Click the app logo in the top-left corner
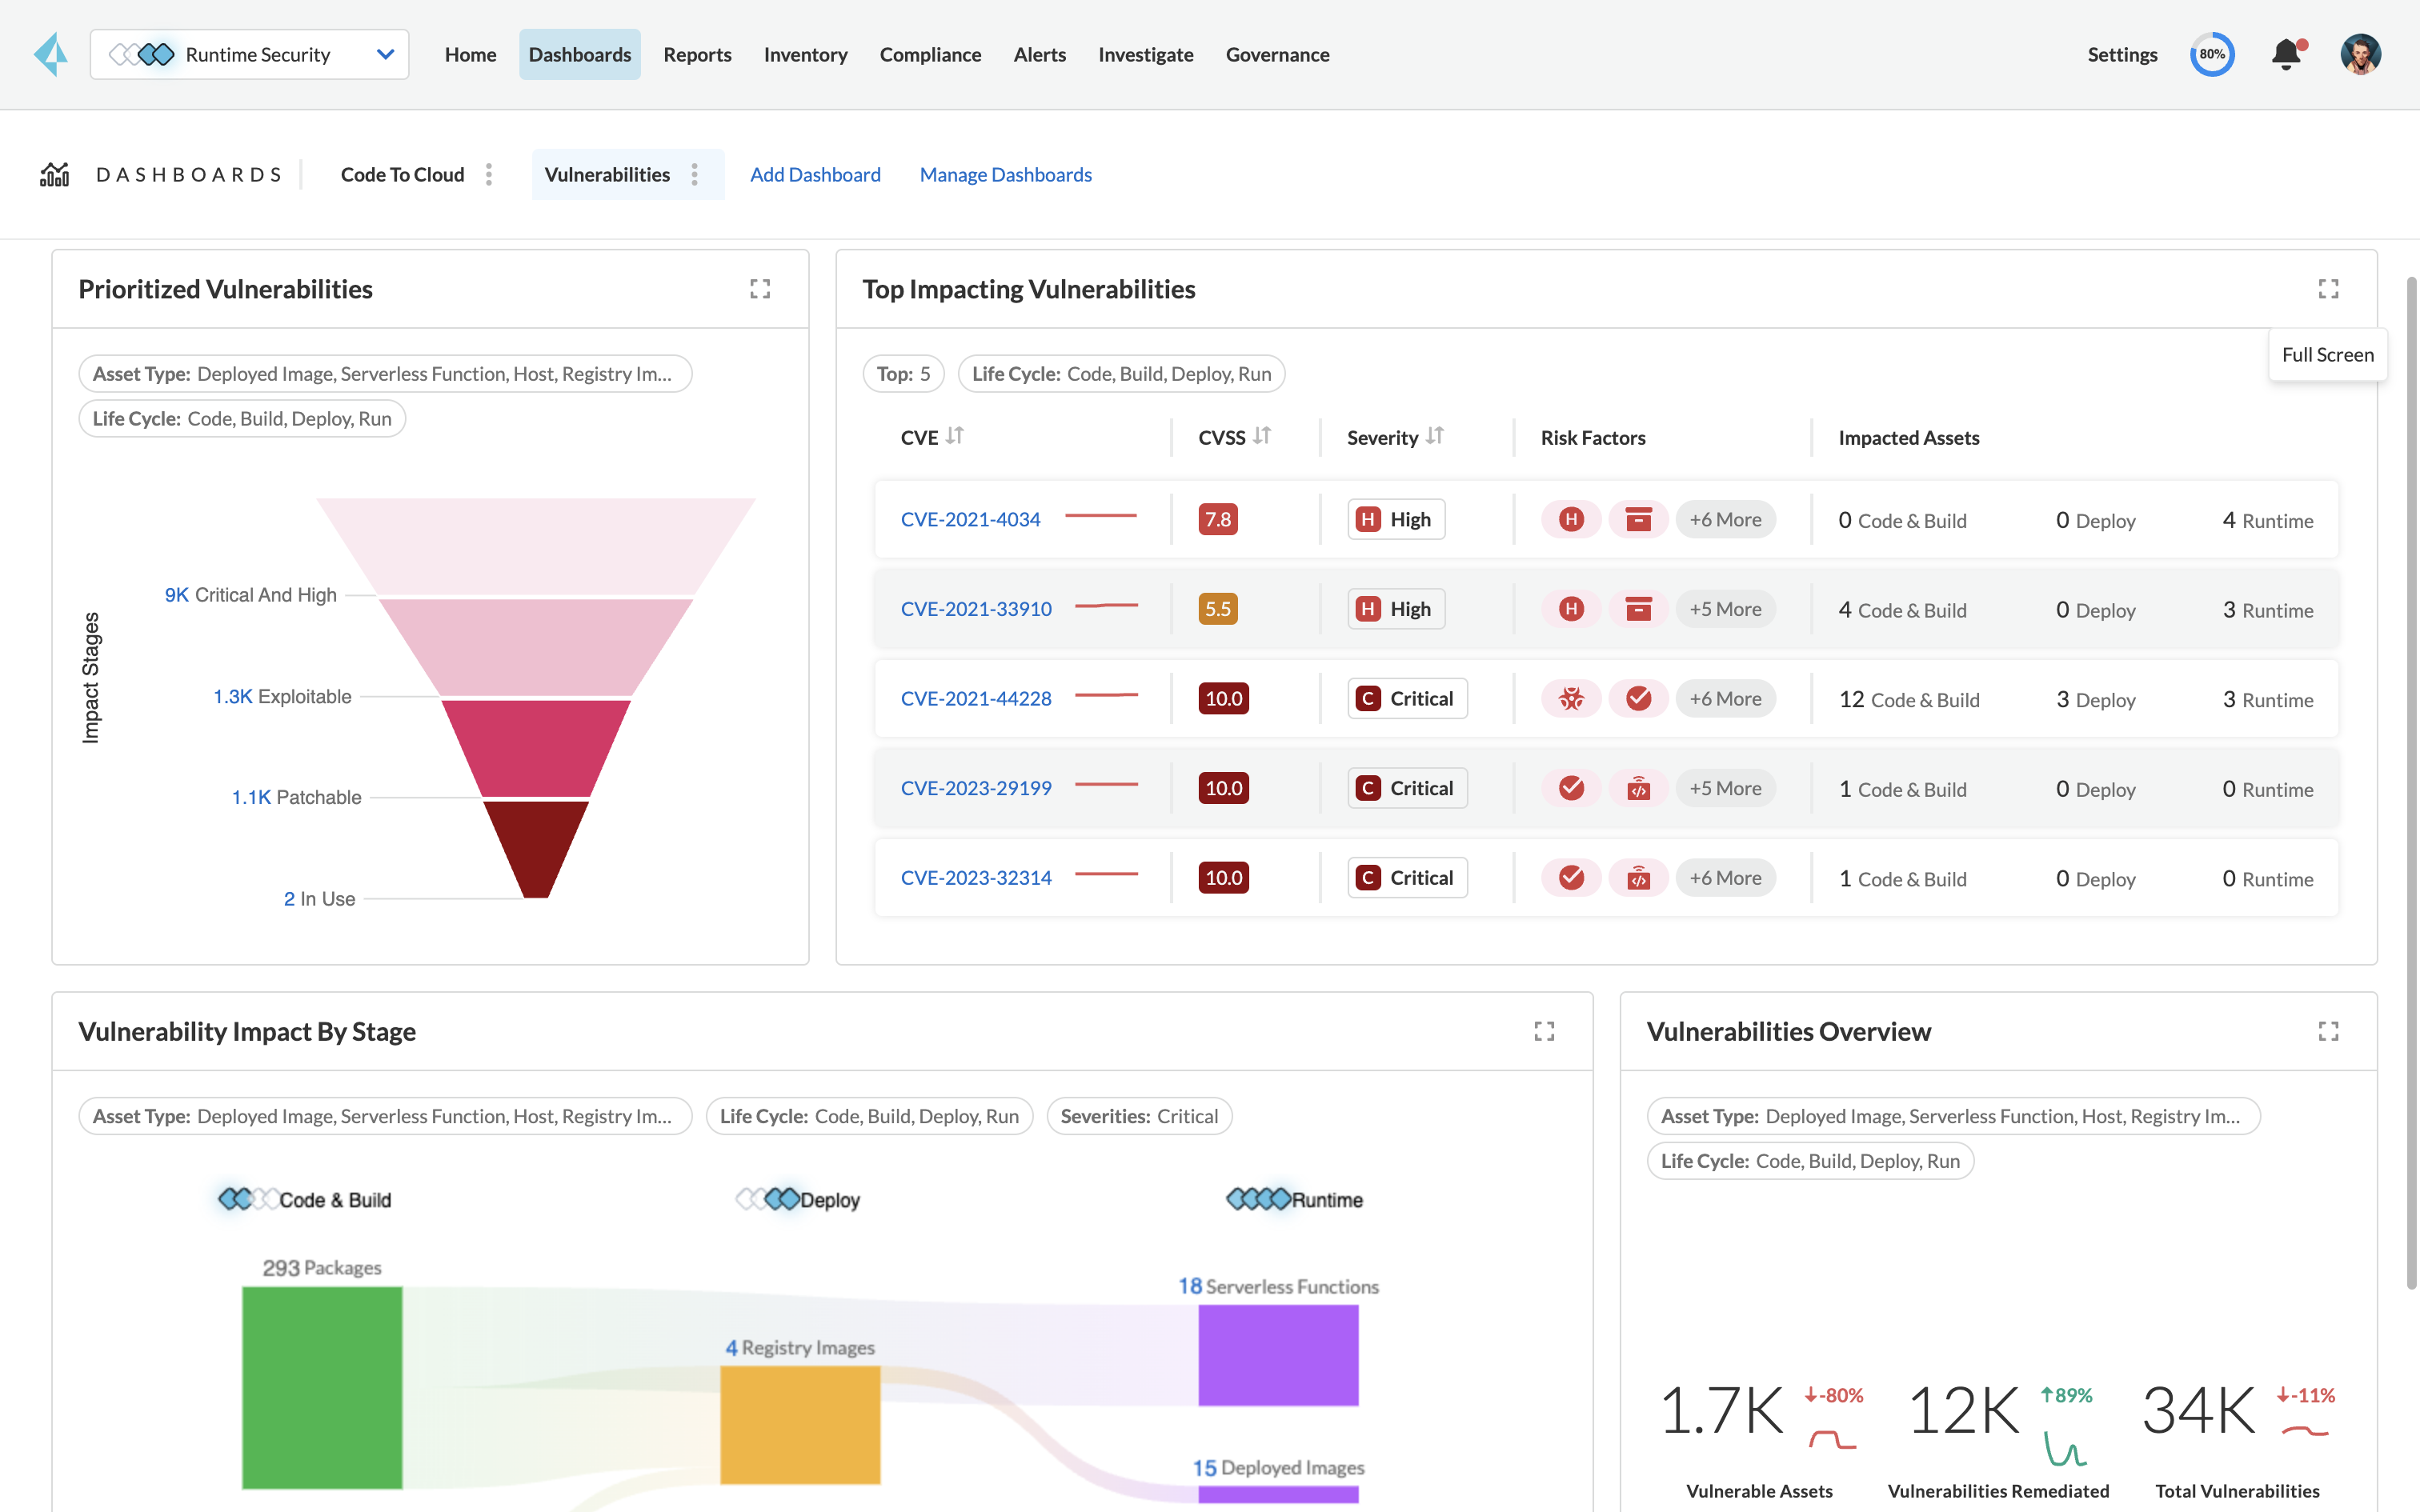This screenshot has height=1512, width=2420. tap(52, 54)
